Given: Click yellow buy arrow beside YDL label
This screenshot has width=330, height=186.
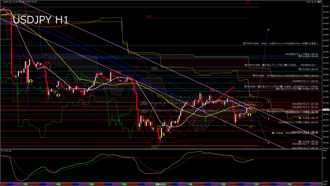Looking at the screenshot, I should (163, 134).
